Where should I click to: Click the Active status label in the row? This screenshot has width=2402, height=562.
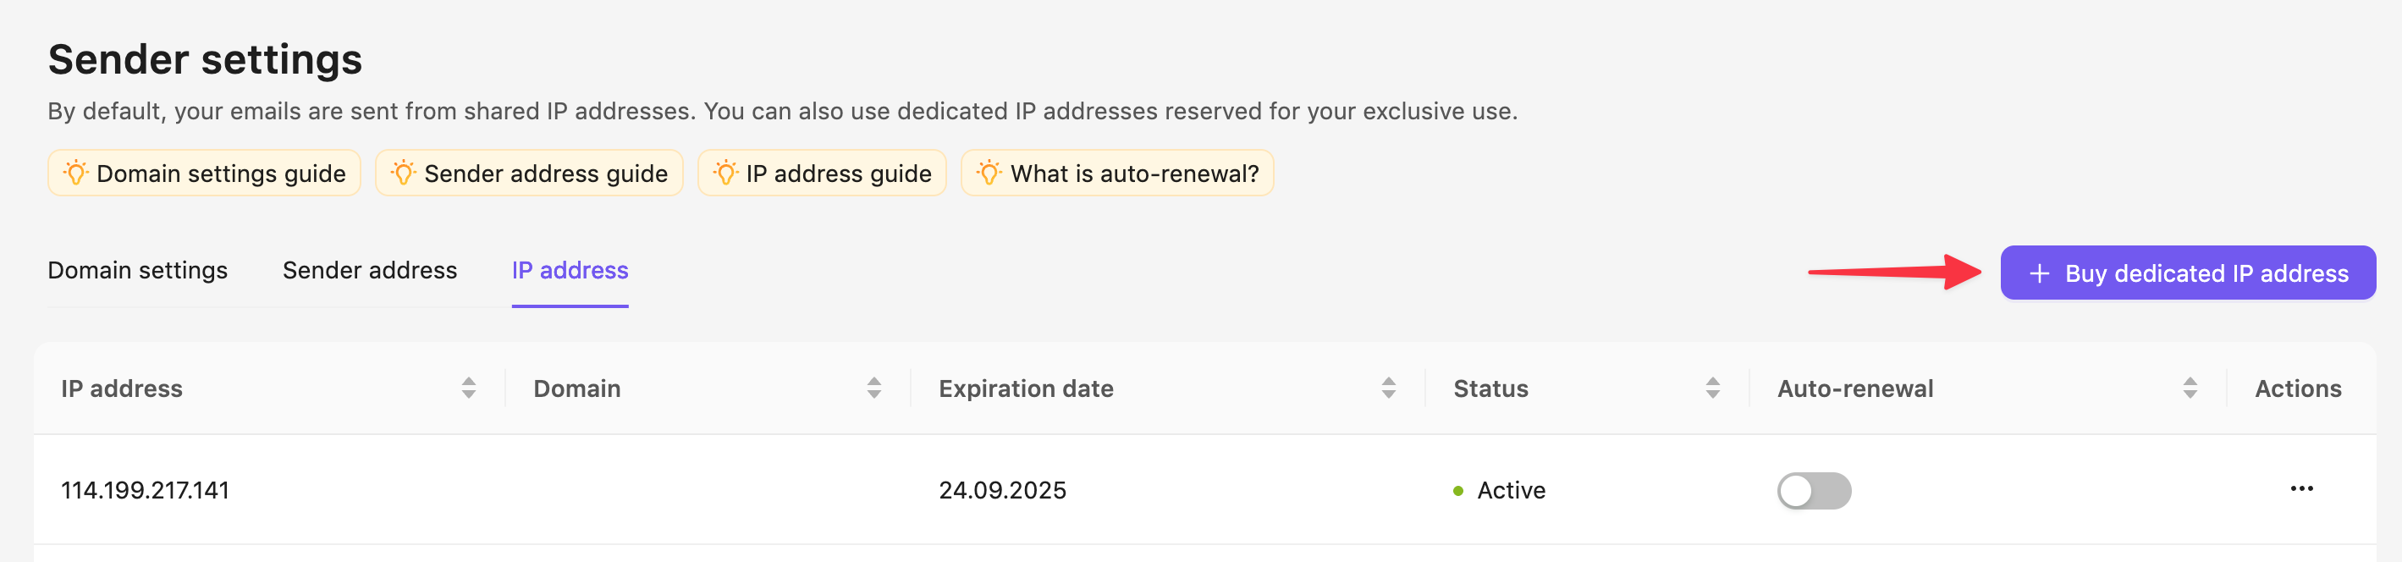tap(1511, 490)
